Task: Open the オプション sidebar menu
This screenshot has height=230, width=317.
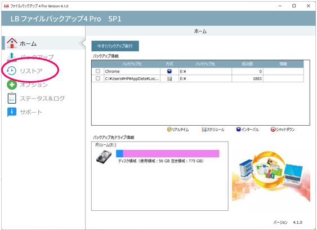Action: coord(34,85)
